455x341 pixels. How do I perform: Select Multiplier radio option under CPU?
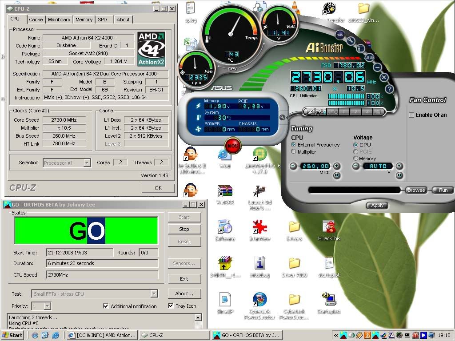point(294,152)
